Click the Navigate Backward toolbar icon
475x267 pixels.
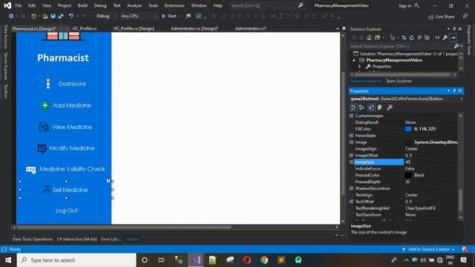(11, 16)
